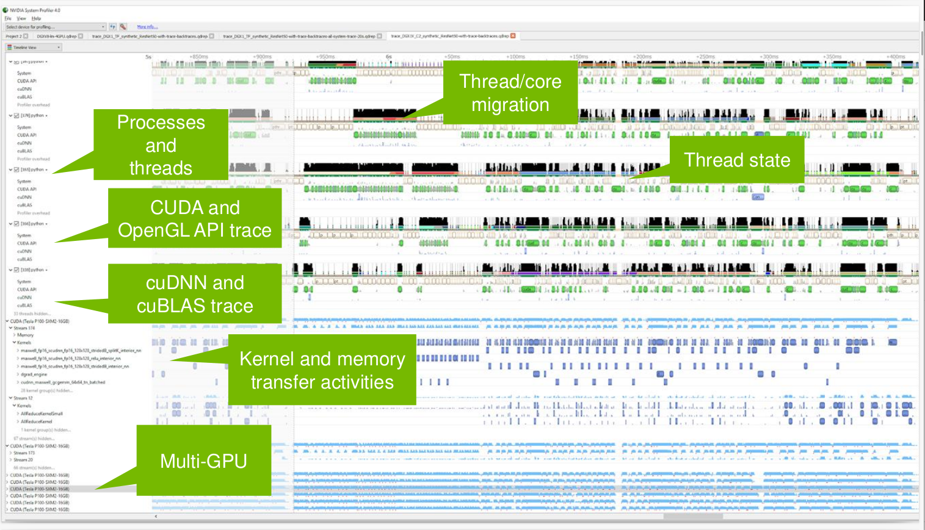Toggle the [159] python process checkbox
This screenshot has width=925, height=530.
pos(16,270)
